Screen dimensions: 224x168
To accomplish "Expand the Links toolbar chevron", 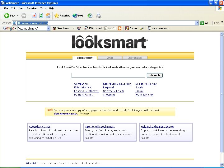I will pos(222,22).
